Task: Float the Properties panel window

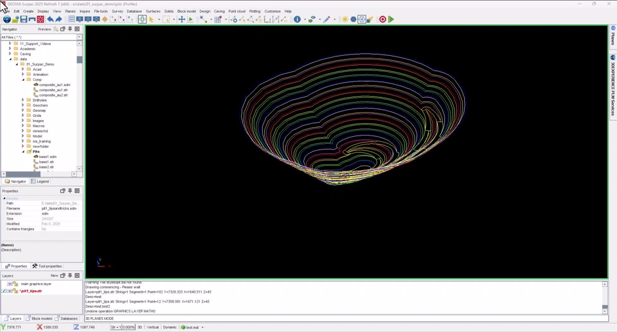Action: [x=62, y=191]
